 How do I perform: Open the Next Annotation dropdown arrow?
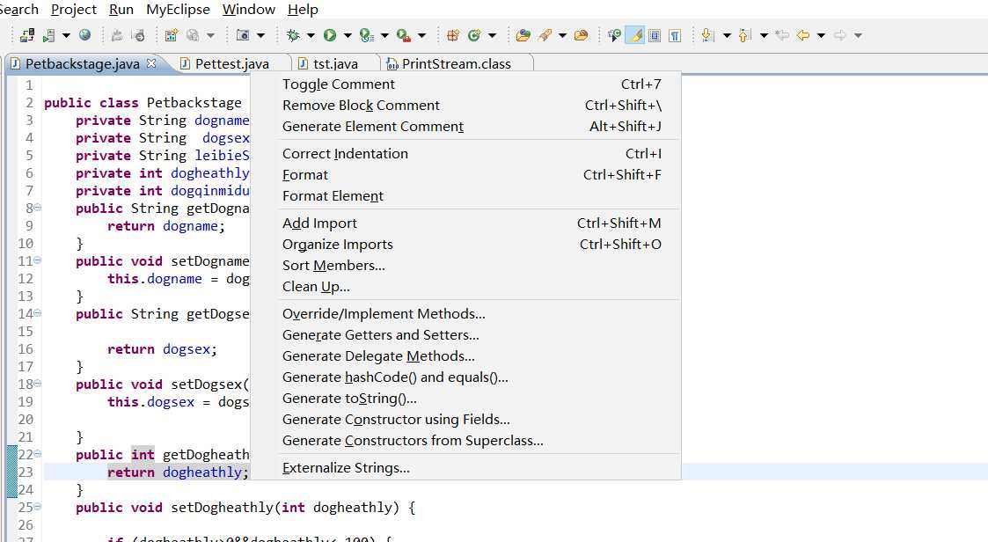[x=727, y=35]
